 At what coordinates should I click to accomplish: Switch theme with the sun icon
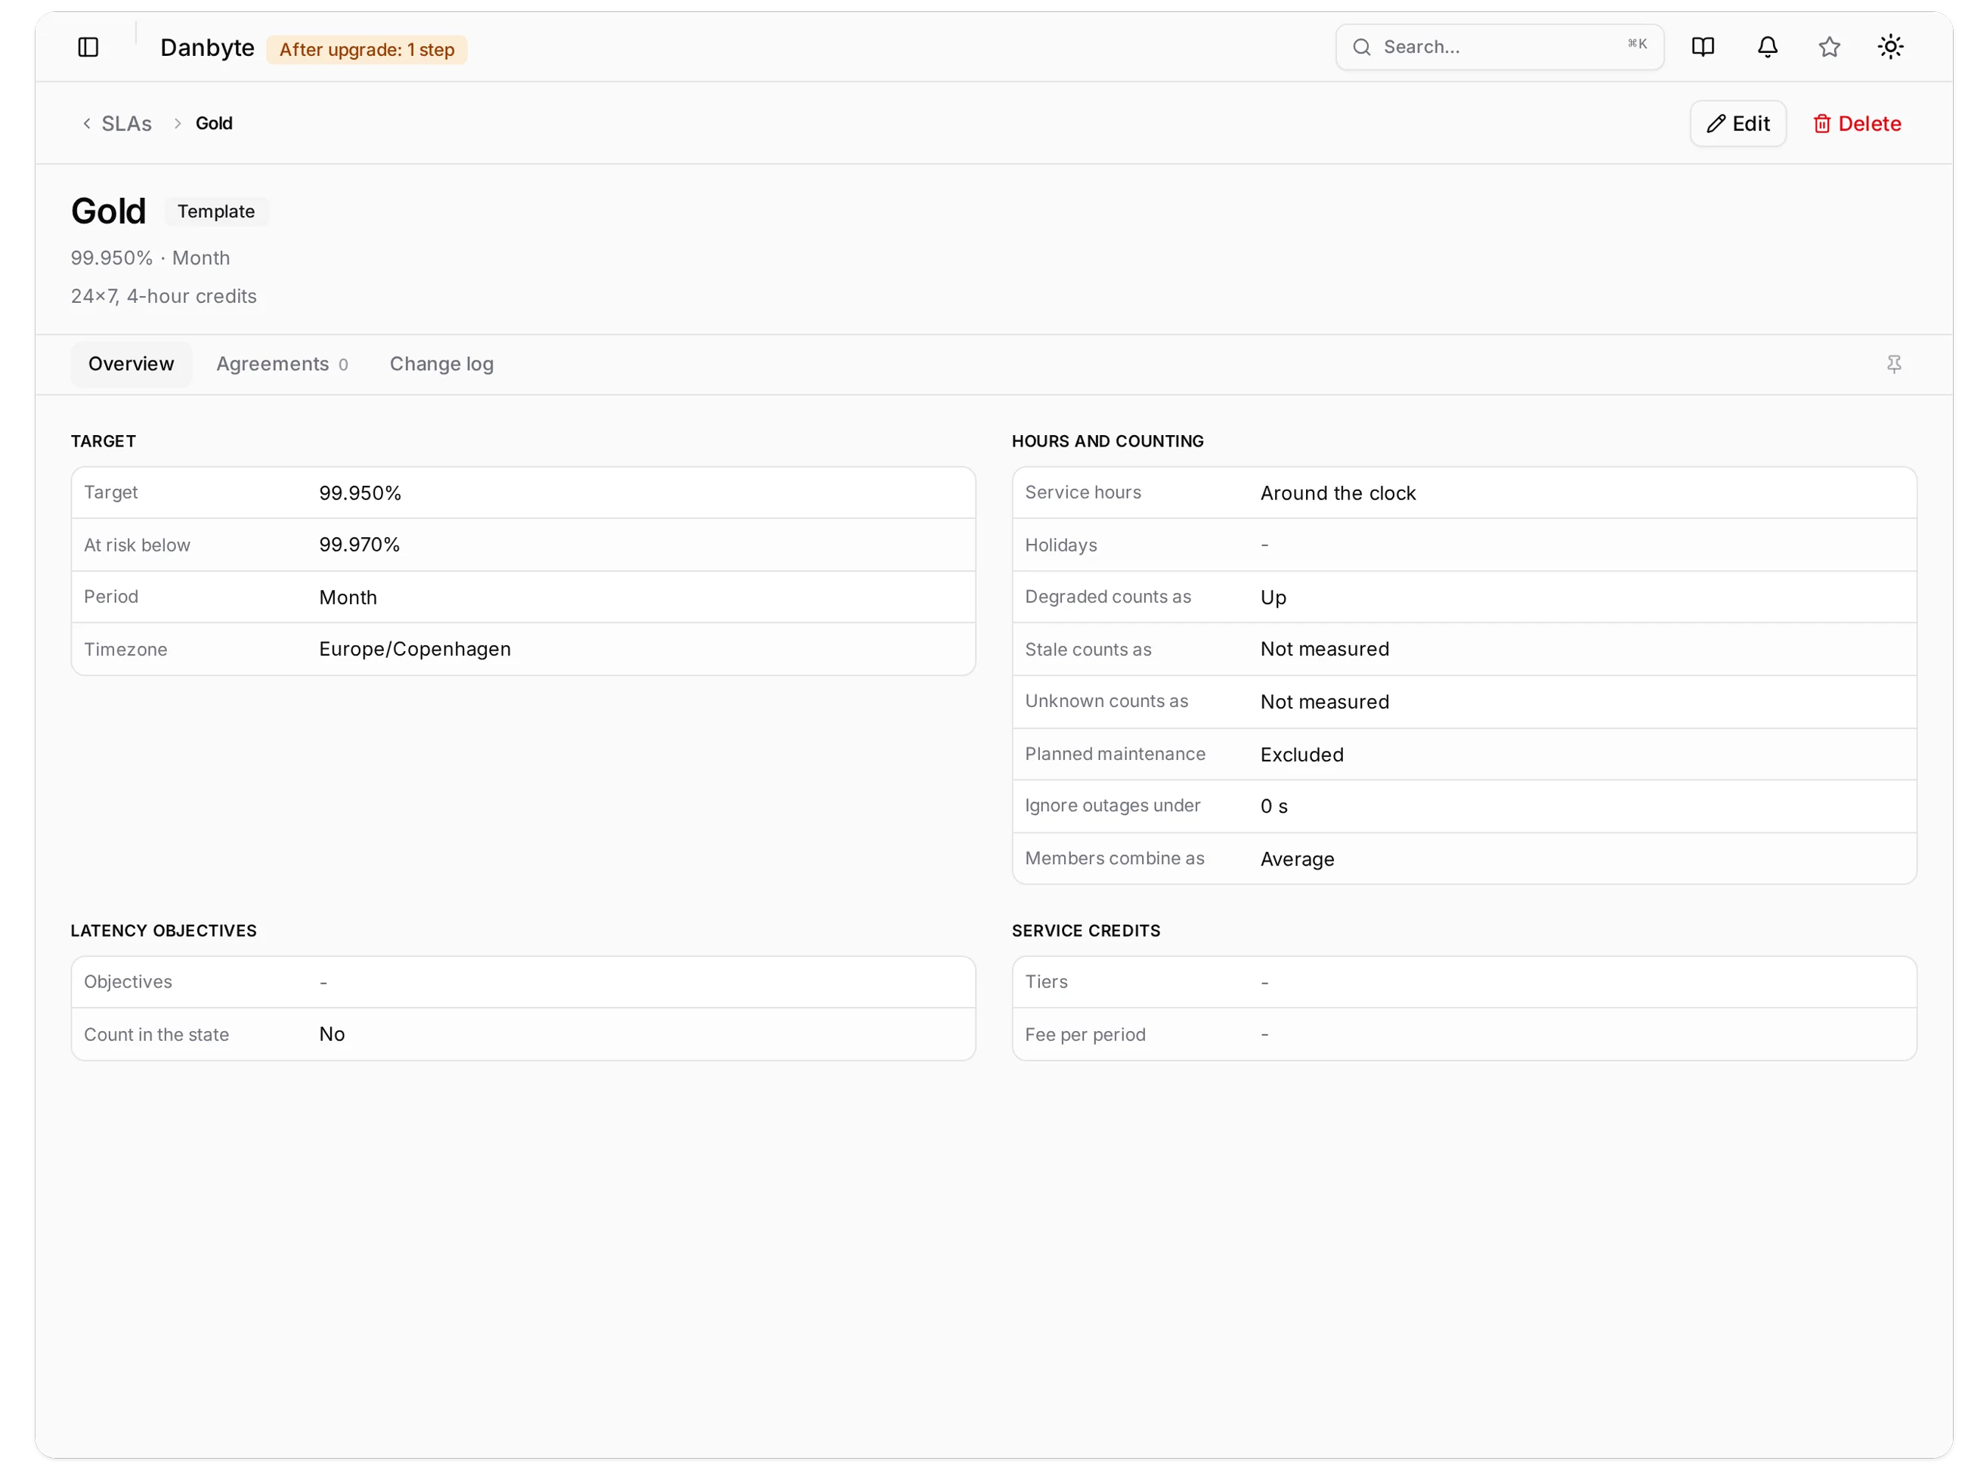click(1889, 47)
